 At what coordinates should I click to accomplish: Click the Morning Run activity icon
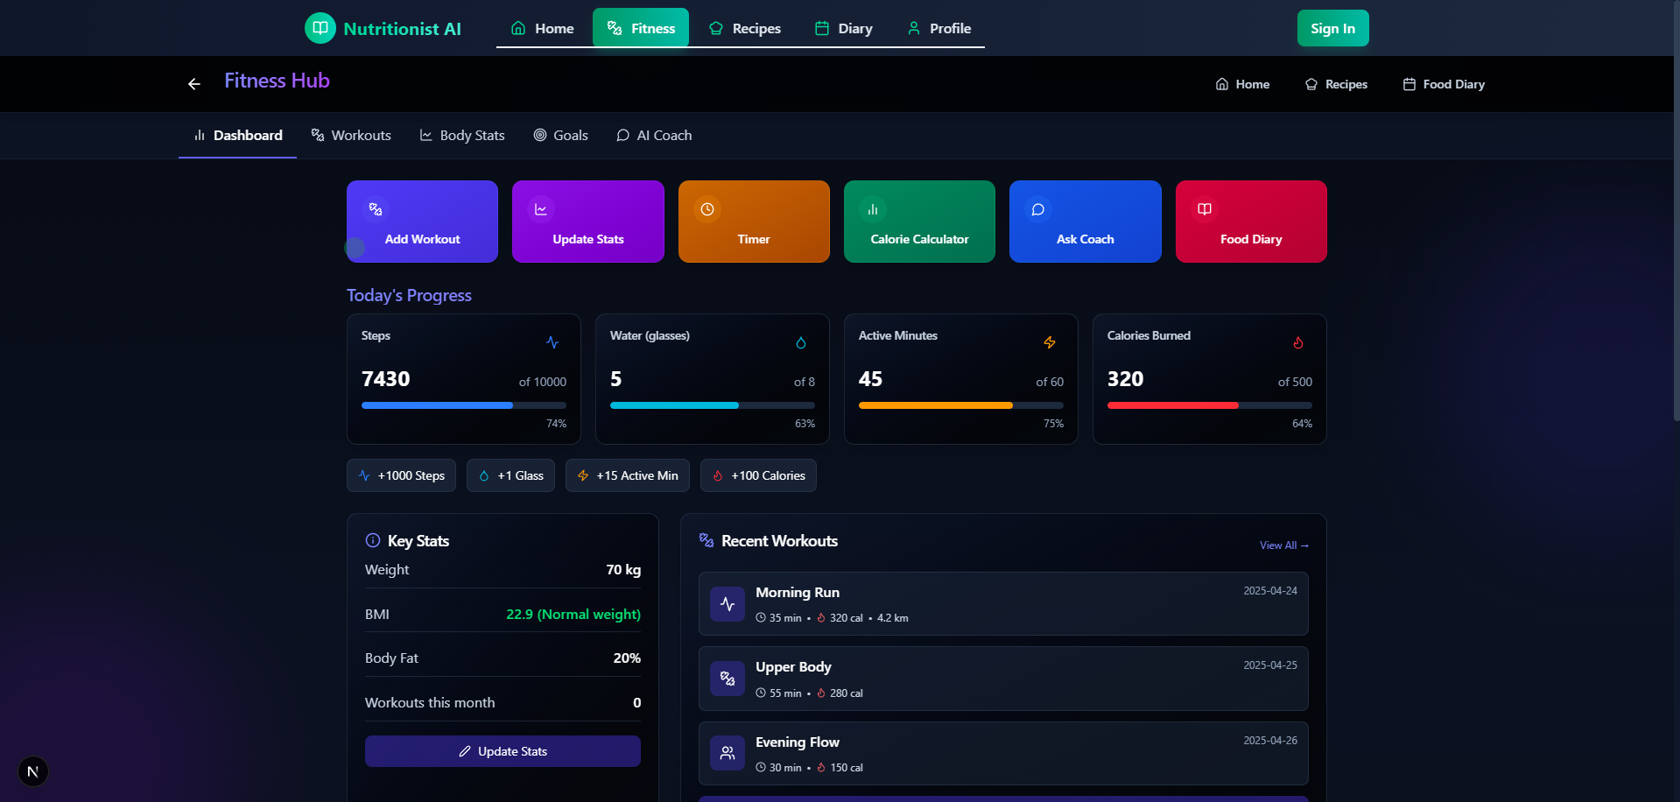728,604
